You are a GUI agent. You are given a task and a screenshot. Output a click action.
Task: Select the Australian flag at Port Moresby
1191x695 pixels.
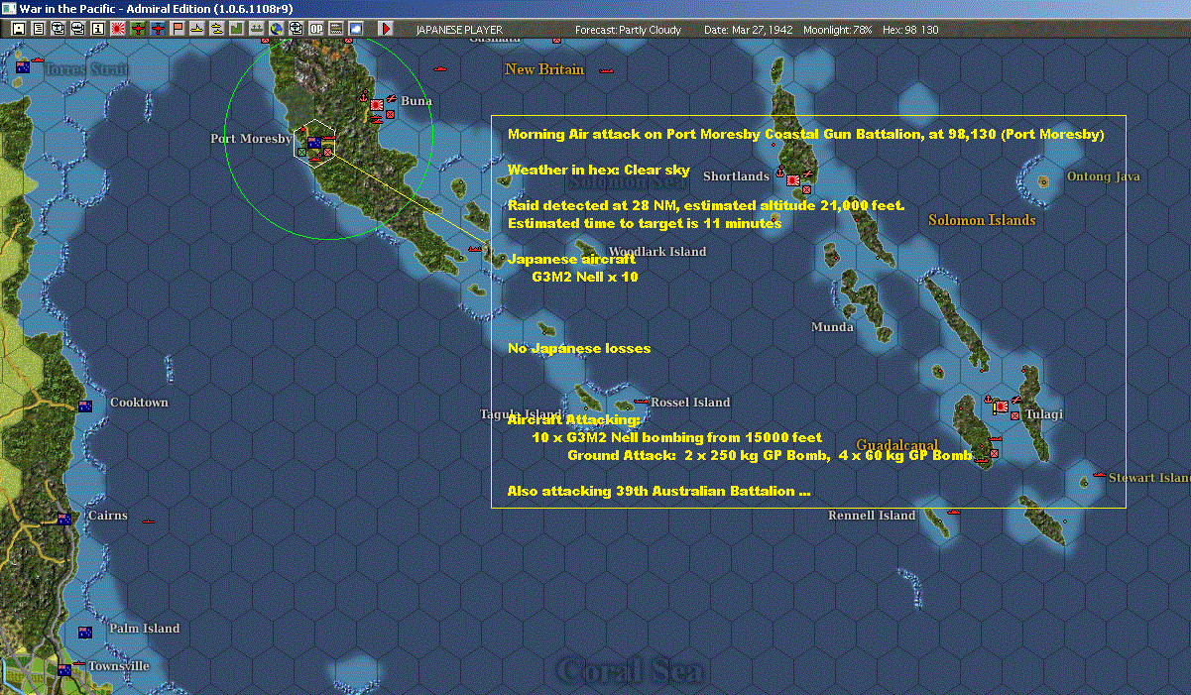click(x=314, y=143)
